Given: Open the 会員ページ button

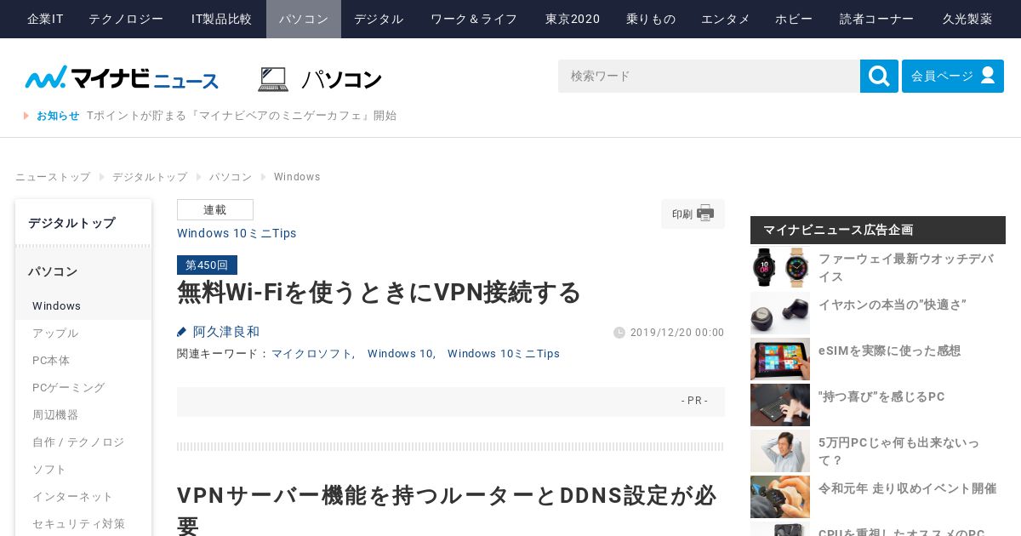Looking at the screenshot, I should (x=953, y=76).
